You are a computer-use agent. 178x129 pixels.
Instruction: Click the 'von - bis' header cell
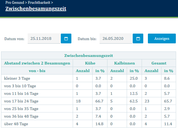[37, 71]
